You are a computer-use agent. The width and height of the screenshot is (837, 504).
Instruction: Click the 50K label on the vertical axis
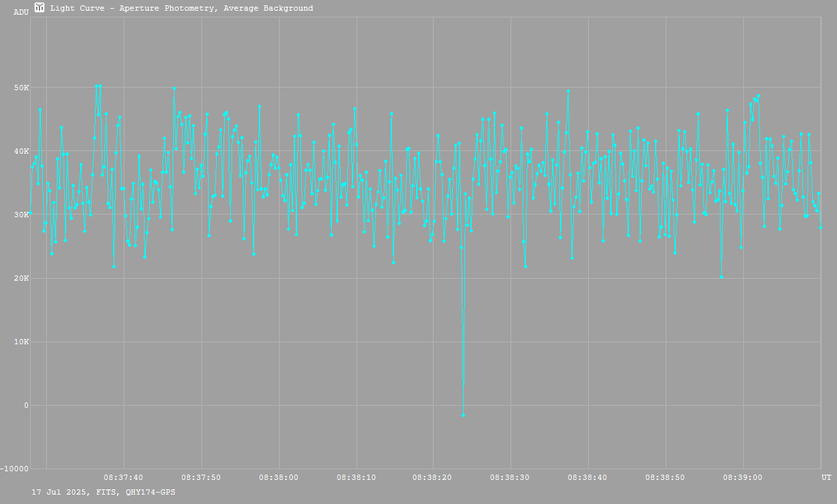tap(22, 88)
